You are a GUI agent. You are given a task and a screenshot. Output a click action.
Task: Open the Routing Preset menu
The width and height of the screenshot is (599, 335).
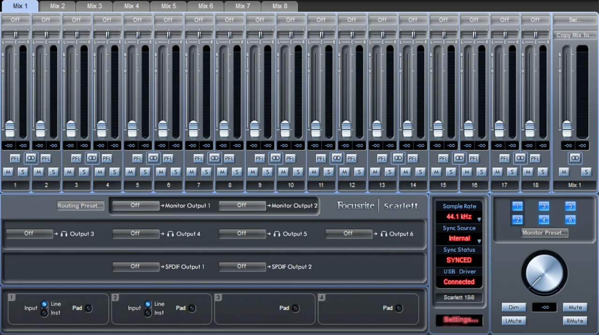click(x=80, y=206)
